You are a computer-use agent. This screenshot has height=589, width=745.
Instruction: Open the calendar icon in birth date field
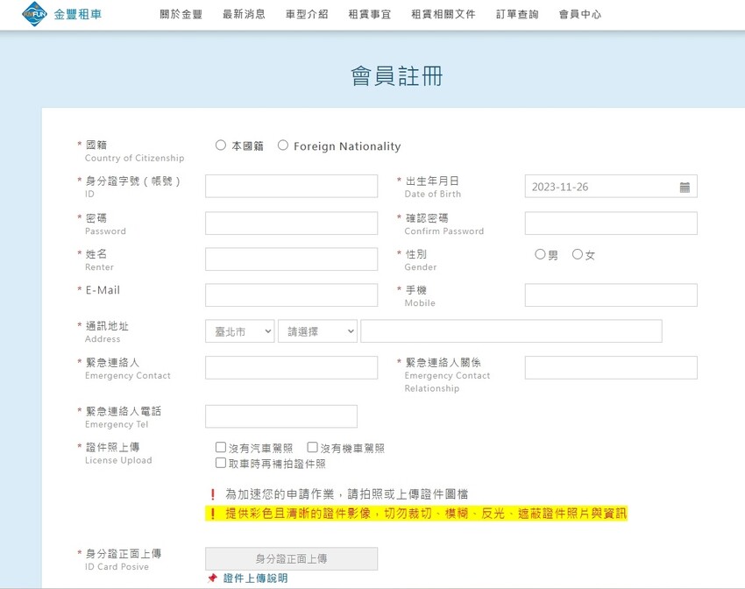click(685, 188)
